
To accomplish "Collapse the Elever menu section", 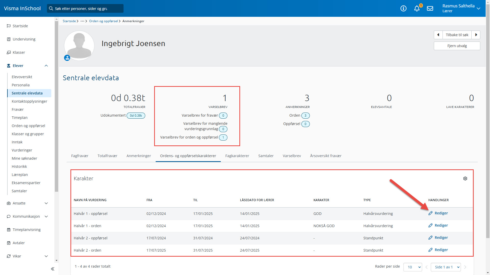I will (46, 66).
